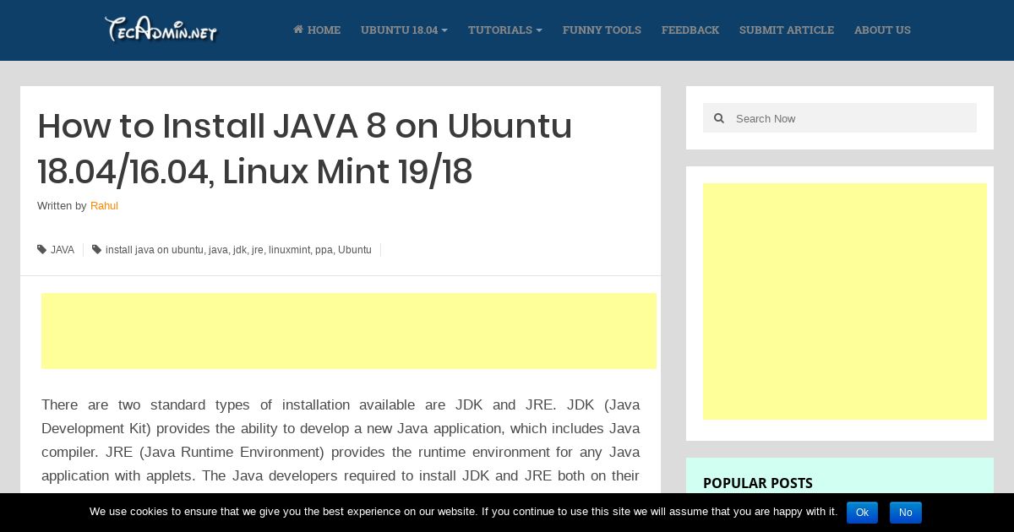Click the sidebar advertisement block
Image resolution: width=1014 pixels, height=532 pixels.
(845, 301)
